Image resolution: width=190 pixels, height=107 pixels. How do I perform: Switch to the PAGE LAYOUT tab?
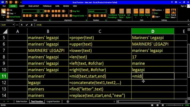pyautogui.click(x=34, y=6)
